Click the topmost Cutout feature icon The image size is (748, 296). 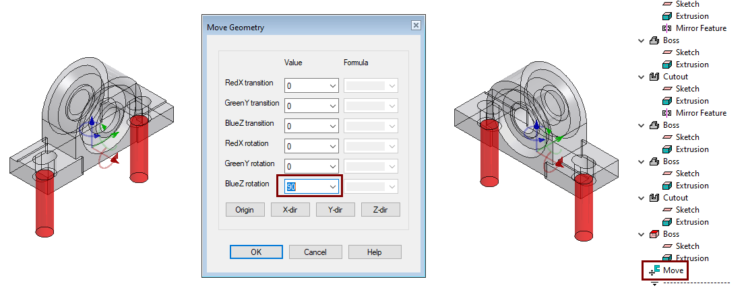[x=654, y=77]
